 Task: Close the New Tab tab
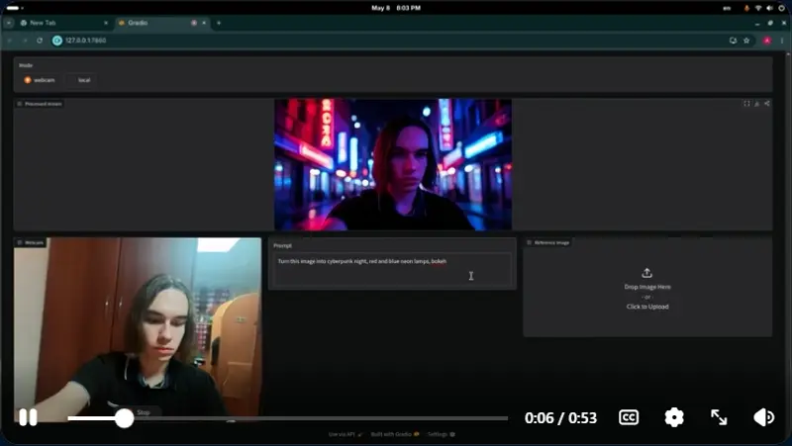click(106, 23)
